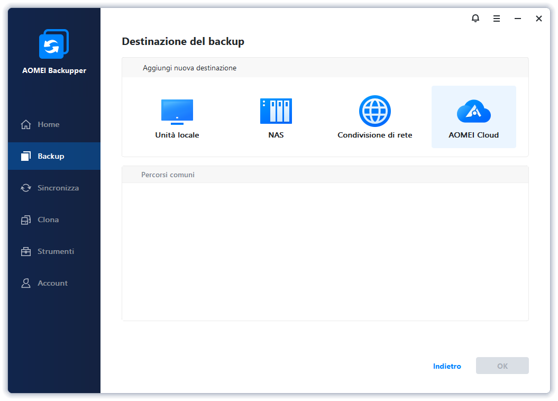Open the Backup section in sidebar
558x401 pixels.
[x=51, y=156]
